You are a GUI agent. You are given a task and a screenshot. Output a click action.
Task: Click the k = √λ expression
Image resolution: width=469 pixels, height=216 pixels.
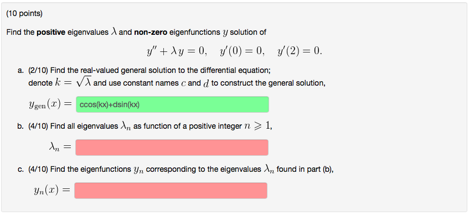point(73,83)
